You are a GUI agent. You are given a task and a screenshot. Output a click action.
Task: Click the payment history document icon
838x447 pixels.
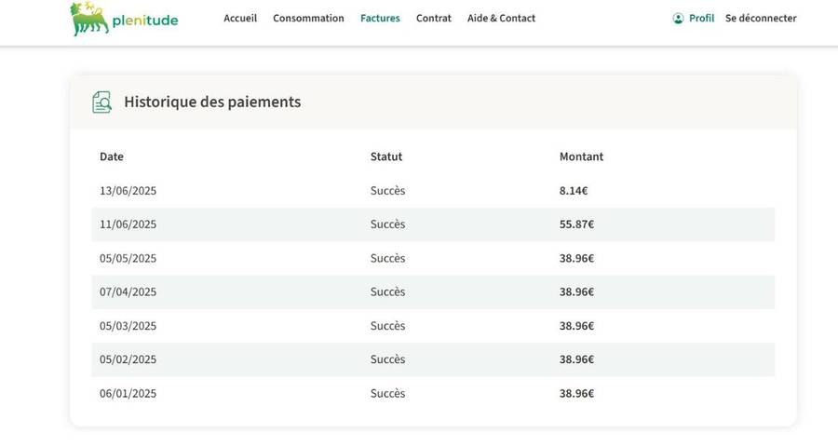point(101,102)
